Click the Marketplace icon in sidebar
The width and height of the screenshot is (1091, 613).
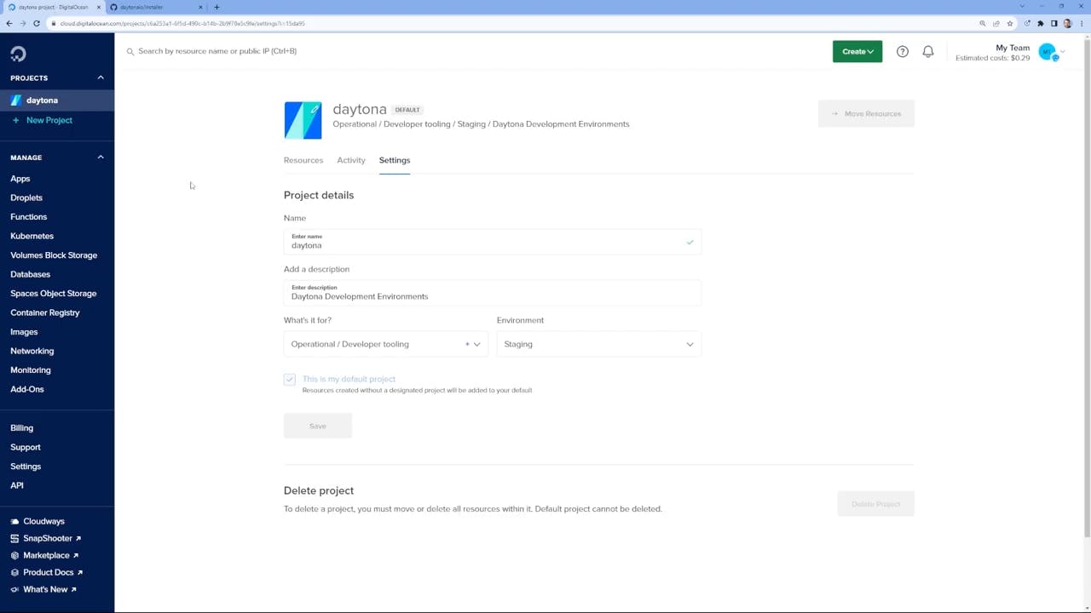[14, 555]
